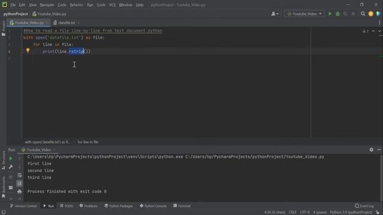Click Youtube_Video.py in navigation bar
The width and height of the screenshot is (383, 215).
[50, 14]
